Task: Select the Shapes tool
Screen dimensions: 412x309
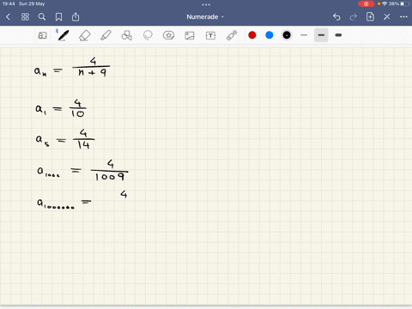Action: (127, 35)
